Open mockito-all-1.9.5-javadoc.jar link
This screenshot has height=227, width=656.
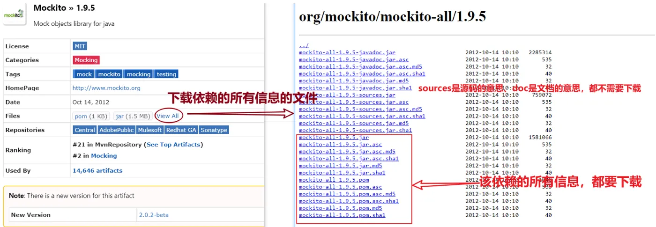pos(347,52)
